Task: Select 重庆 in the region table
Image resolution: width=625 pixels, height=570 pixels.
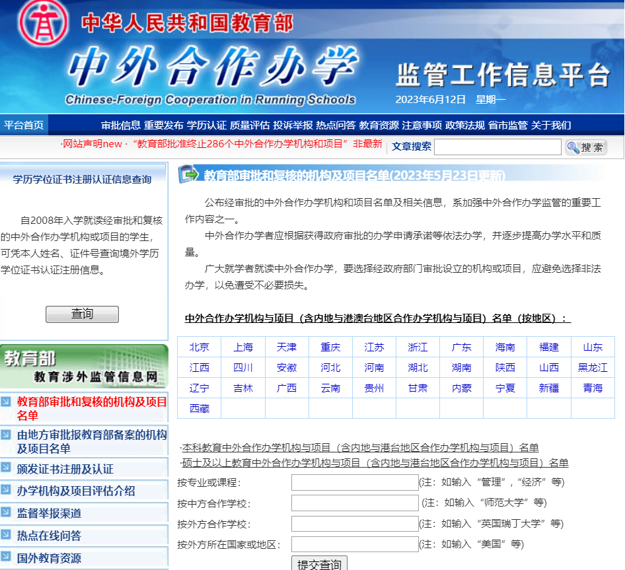Action: tap(330, 347)
